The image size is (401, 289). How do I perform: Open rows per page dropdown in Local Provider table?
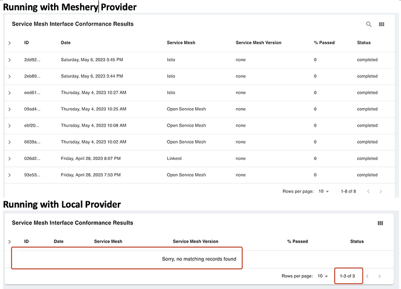tap(323, 276)
